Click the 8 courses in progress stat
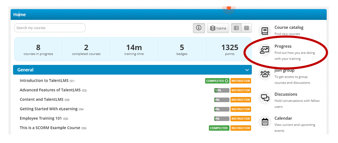This screenshot has height=143, width=338. [38, 50]
